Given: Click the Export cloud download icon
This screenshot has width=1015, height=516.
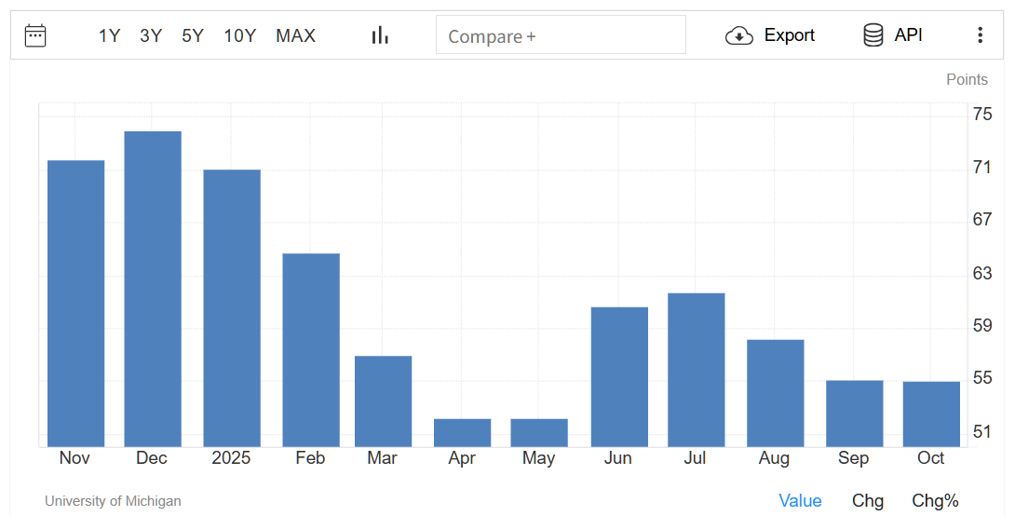Looking at the screenshot, I should 738,35.
